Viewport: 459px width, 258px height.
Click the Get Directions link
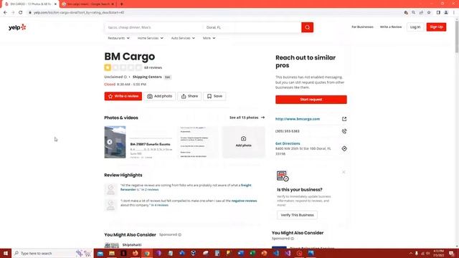288,143
